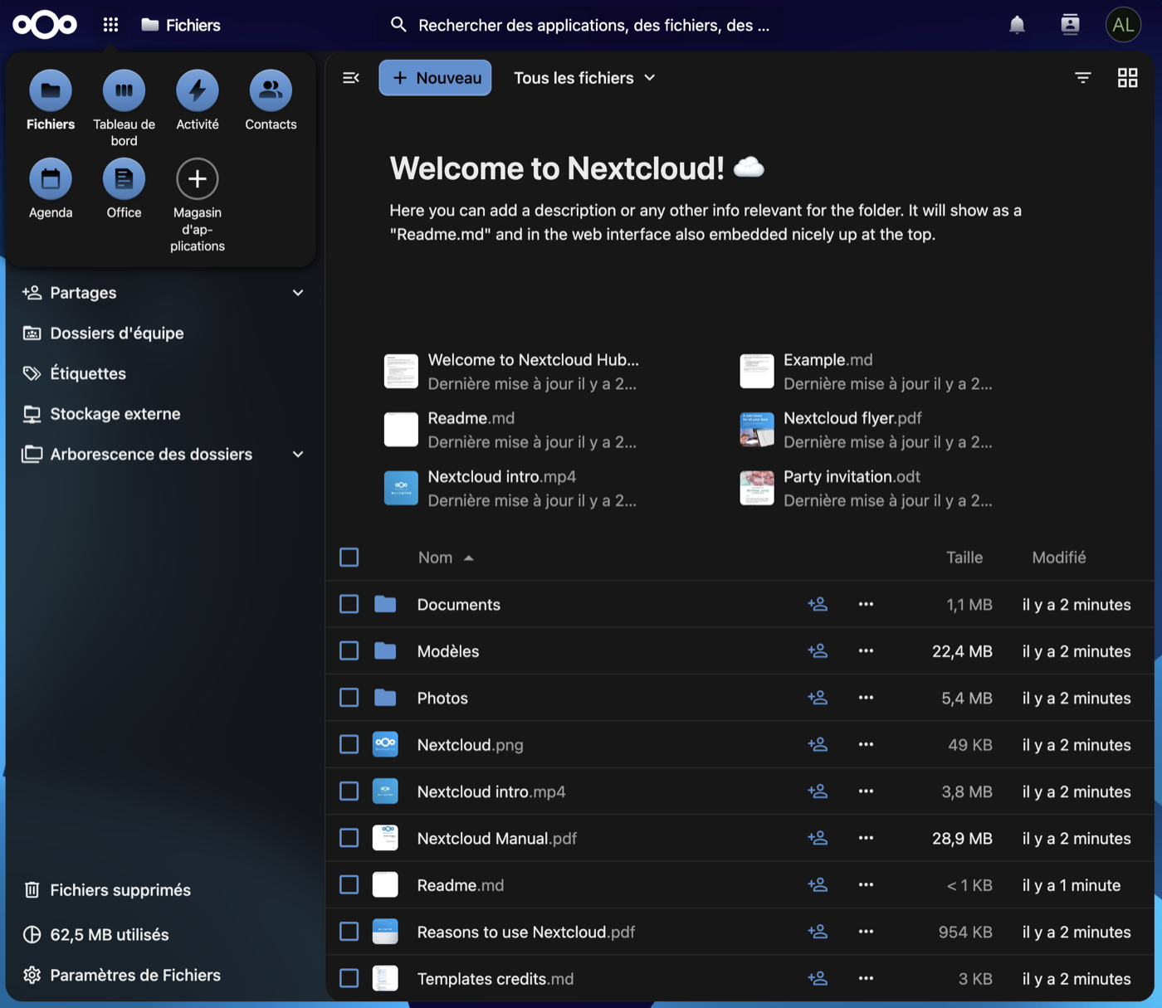
Task: Collapse the navigation sidebar toggle
Action: tap(351, 78)
